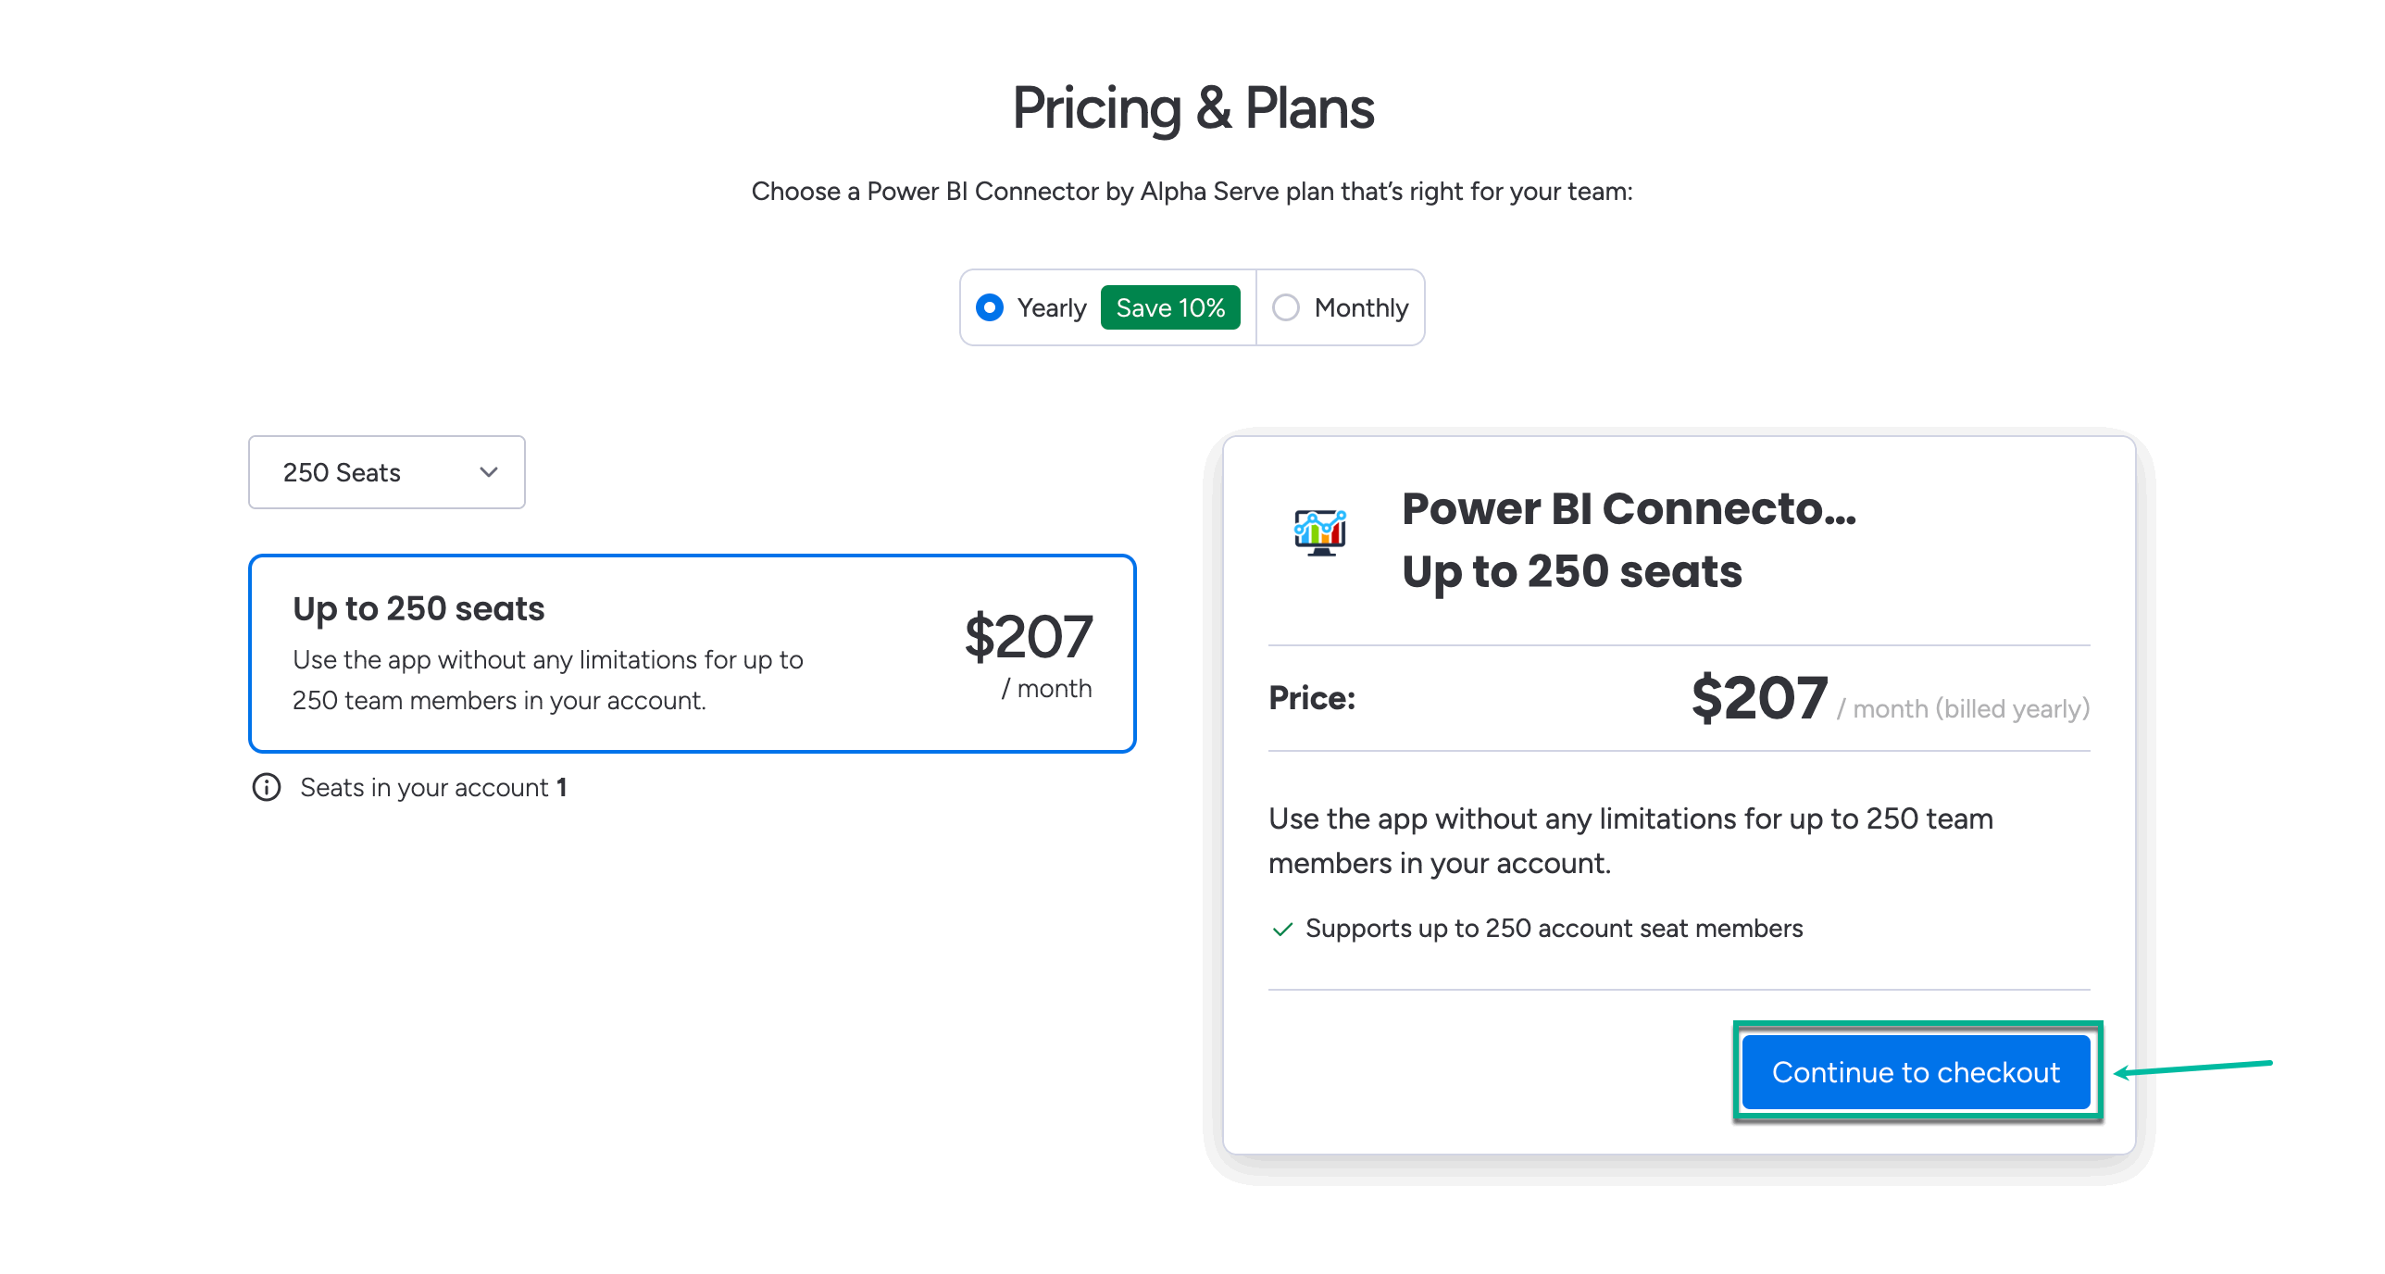
Task: Click the info icon beside seats count
Action: pos(267,787)
